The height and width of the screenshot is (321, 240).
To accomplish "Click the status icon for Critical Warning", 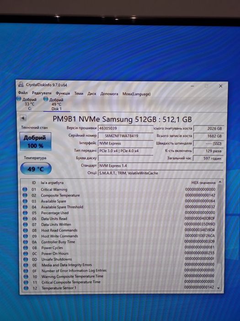I will click(25, 189).
